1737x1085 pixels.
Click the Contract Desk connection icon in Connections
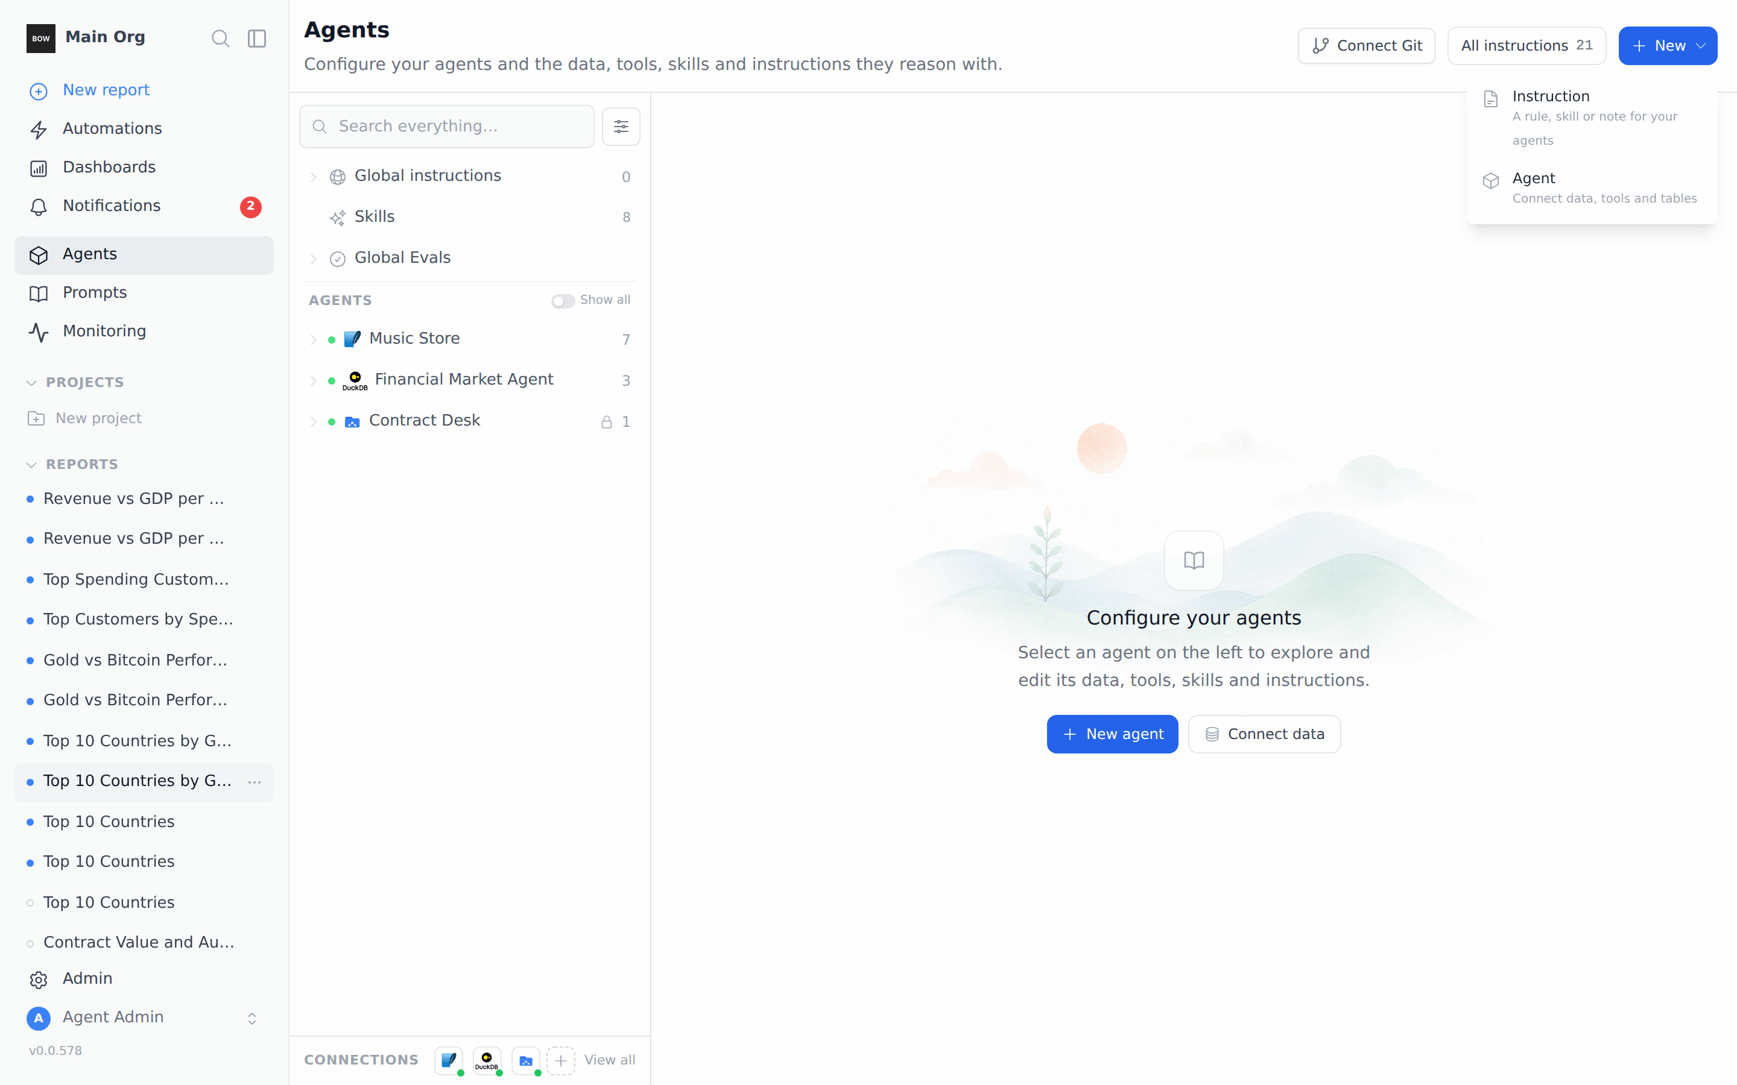point(525,1060)
